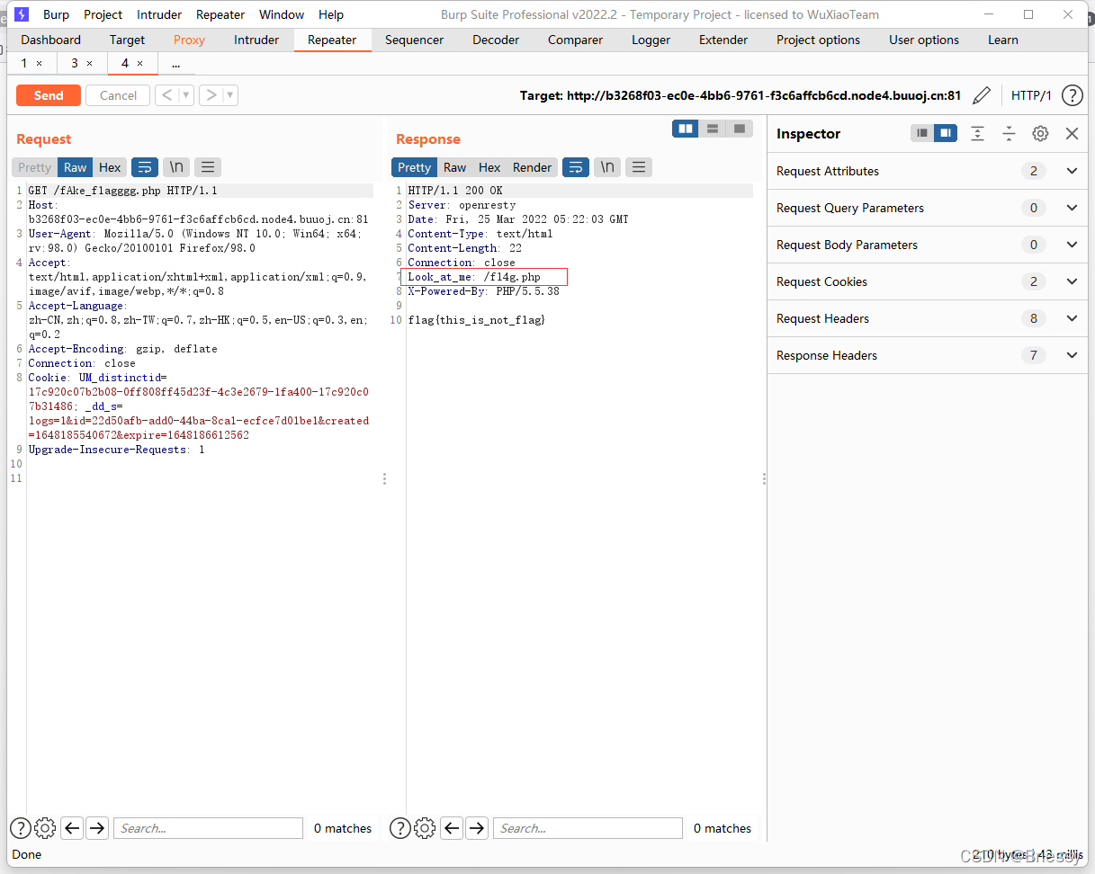Go to previous match in Request search
Image resolution: width=1095 pixels, height=874 pixels.
[x=72, y=828]
